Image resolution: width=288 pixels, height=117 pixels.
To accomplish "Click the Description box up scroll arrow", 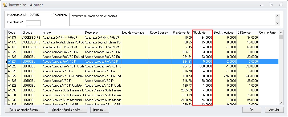I will pos(277,16).
